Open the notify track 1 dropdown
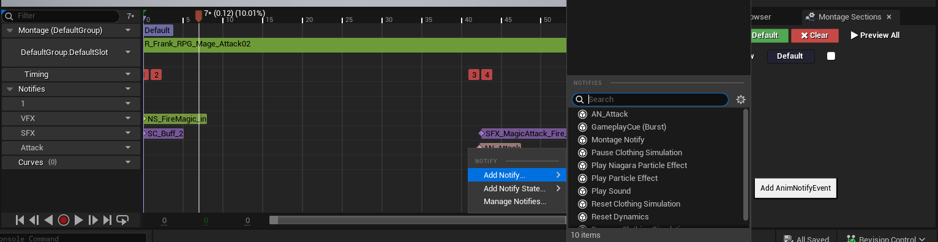Image resolution: width=938 pixels, height=242 pixels. click(x=128, y=104)
